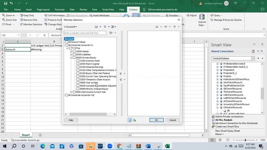Click the member options icon beside Account
267x150 pixels.
click(x=96, y=27)
